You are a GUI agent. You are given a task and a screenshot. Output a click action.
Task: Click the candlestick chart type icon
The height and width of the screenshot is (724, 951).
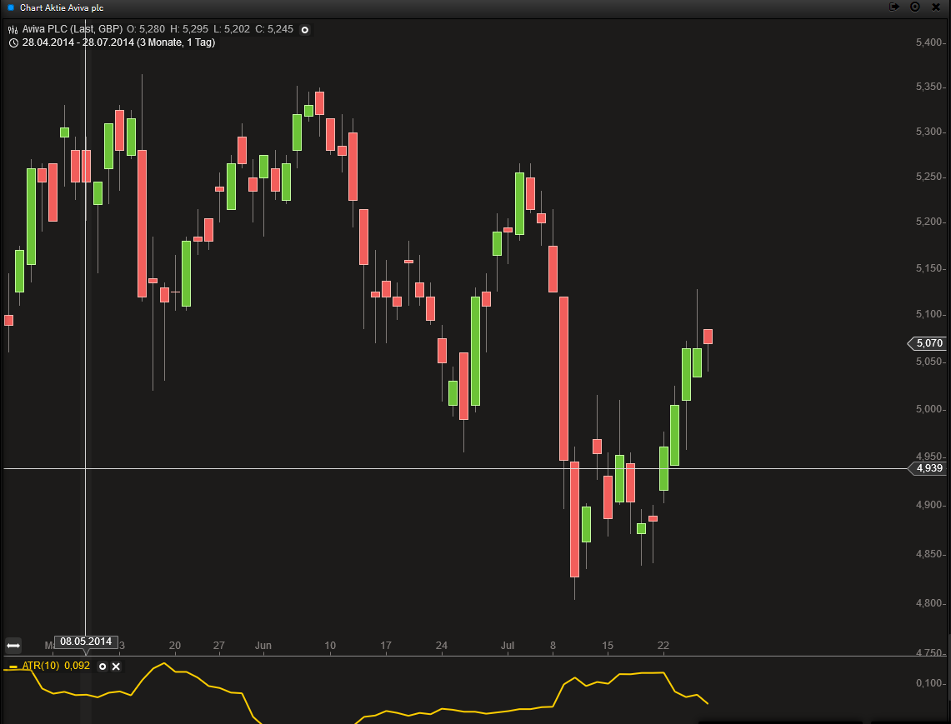[13, 30]
